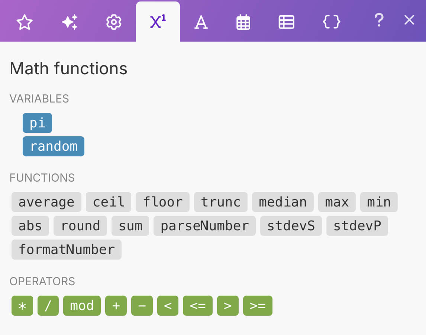Insert the <= operator

(198, 306)
